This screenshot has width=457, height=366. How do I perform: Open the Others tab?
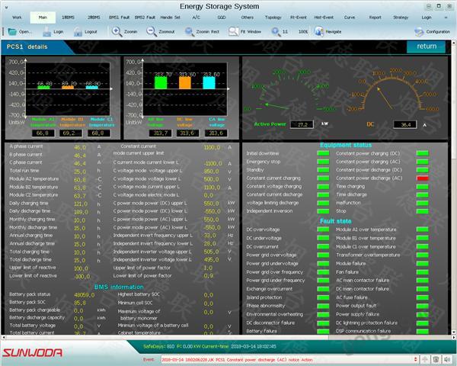(247, 18)
